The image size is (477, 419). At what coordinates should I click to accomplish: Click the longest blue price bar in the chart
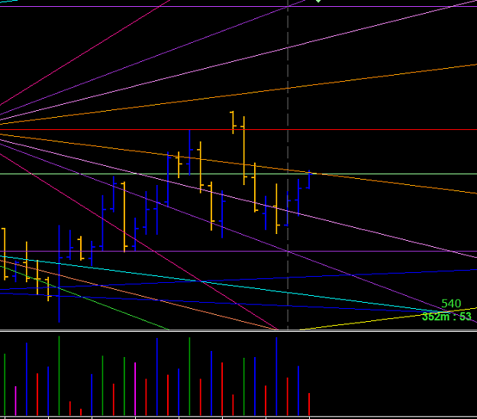tap(59, 274)
